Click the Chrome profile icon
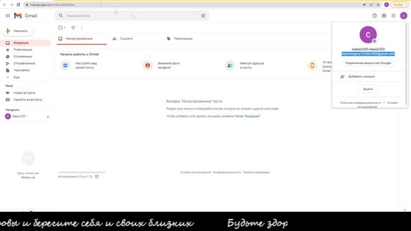The width and height of the screenshot is (411, 231). [387, 4]
